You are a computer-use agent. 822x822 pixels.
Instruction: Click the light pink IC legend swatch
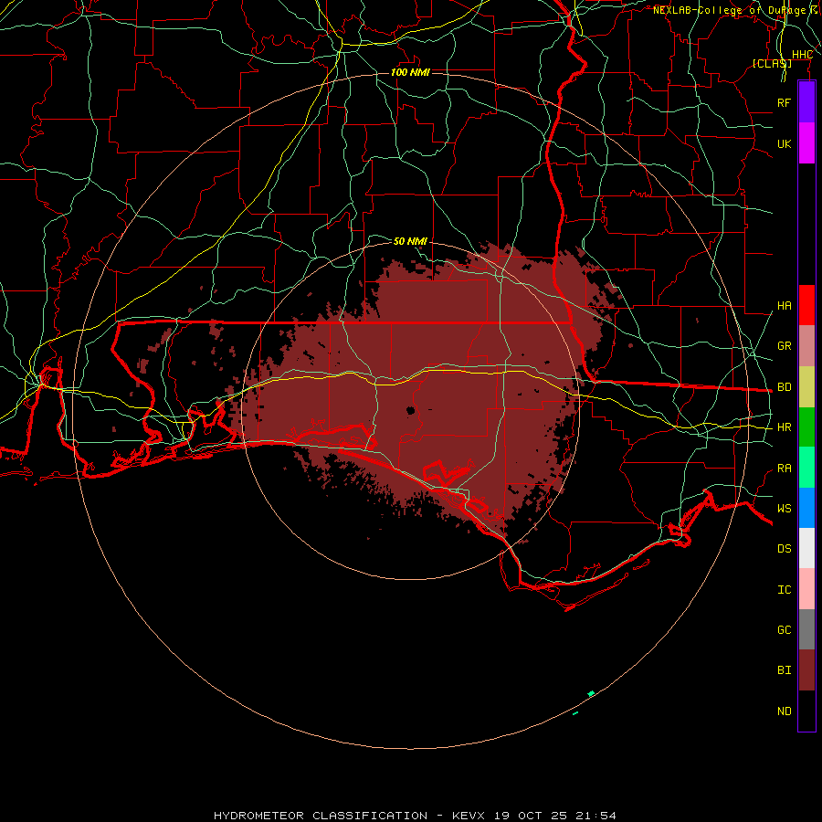(x=806, y=589)
